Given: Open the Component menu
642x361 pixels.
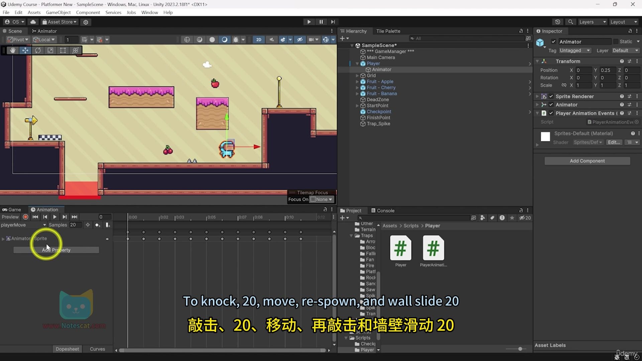Looking at the screenshot, I should click(88, 12).
